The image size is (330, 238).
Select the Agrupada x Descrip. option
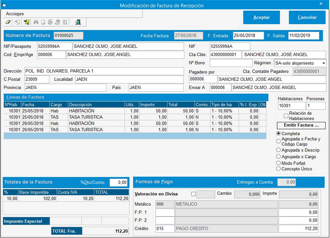click(279, 150)
